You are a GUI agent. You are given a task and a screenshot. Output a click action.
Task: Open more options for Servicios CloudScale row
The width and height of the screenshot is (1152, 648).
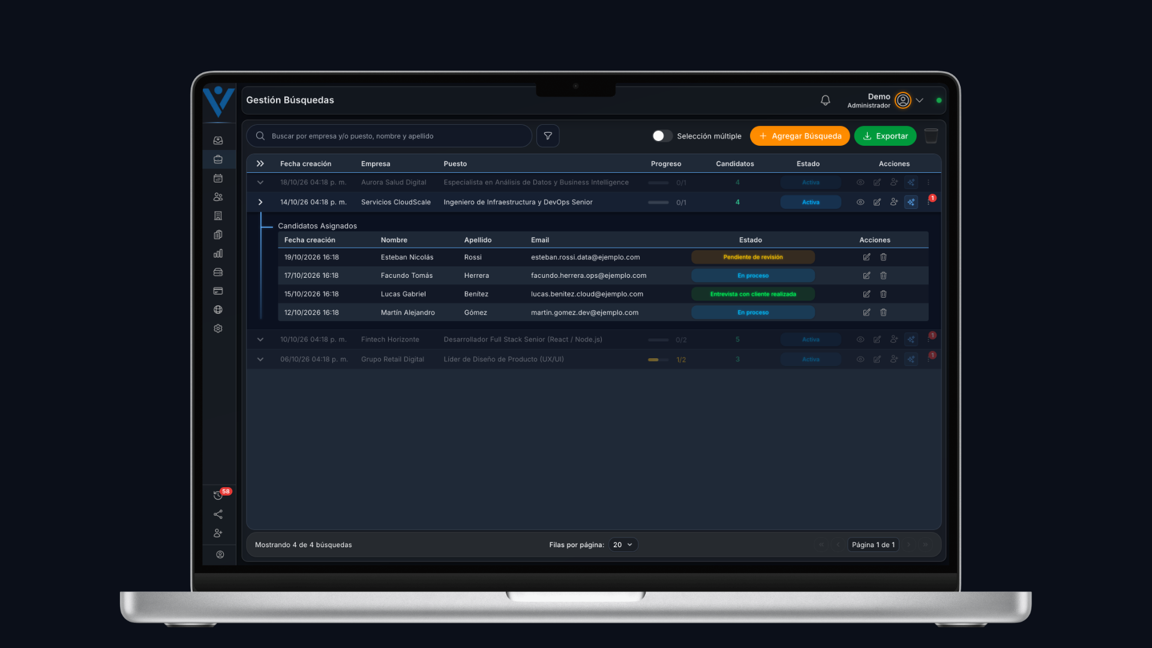click(x=928, y=202)
